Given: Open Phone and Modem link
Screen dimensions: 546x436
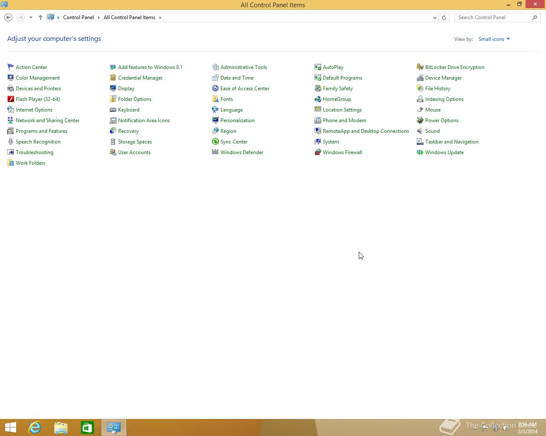Looking at the screenshot, I should tap(345, 120).
